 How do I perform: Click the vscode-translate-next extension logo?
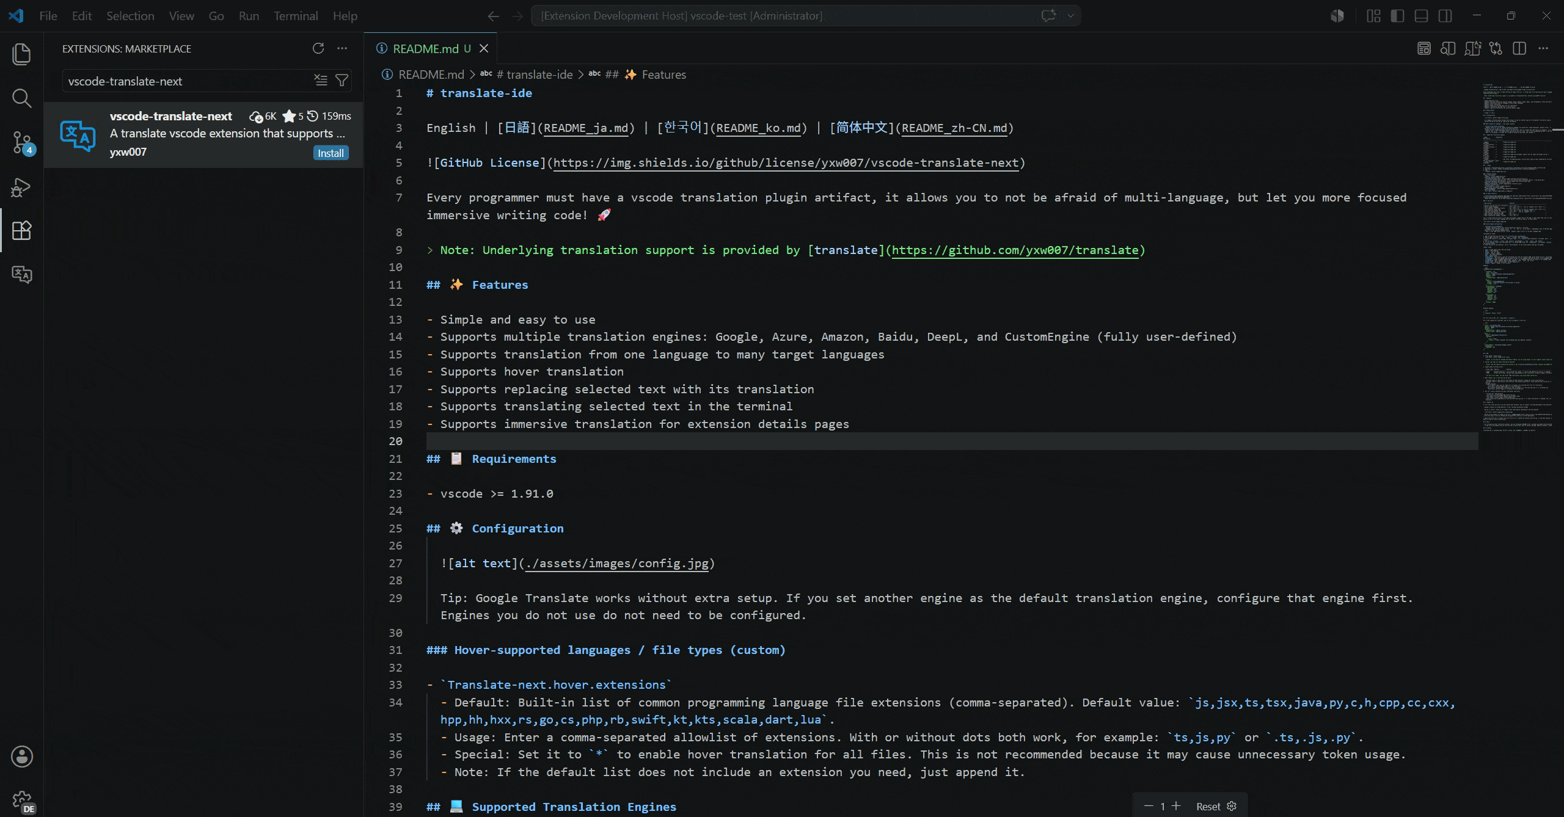[78, 135]
